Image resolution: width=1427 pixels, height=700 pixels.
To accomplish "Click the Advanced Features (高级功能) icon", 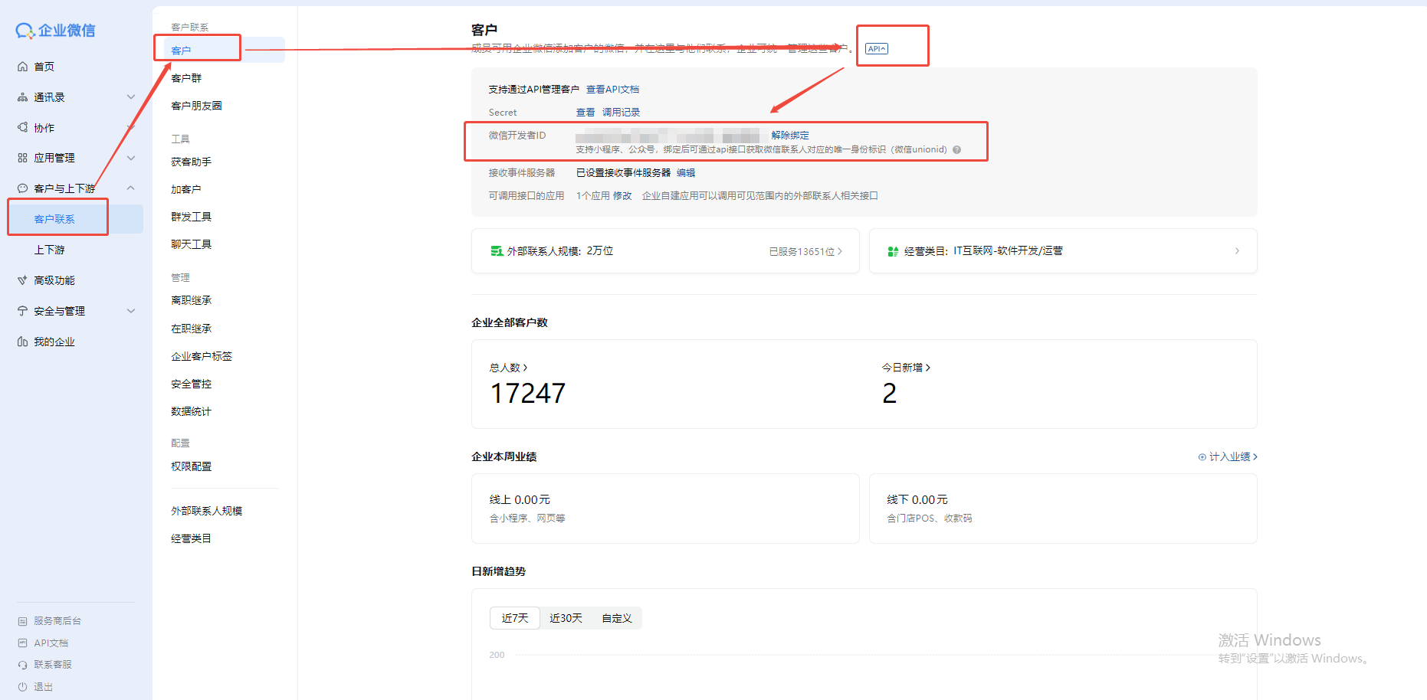I will [23, 280].
